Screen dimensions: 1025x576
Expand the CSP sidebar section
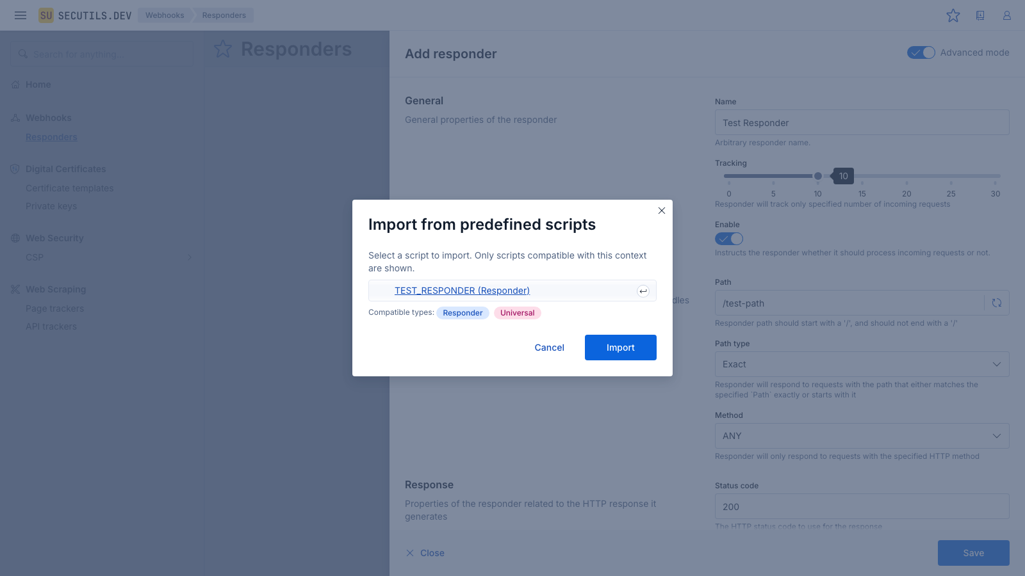[x=189, y=257]
